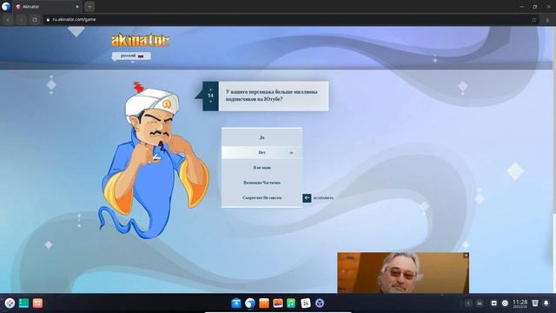Image resolution: width=556 pixels, height=313 pixels.
Task: Open the App Store from the dock
Action: pyautogui.click(x=264, y=303)
